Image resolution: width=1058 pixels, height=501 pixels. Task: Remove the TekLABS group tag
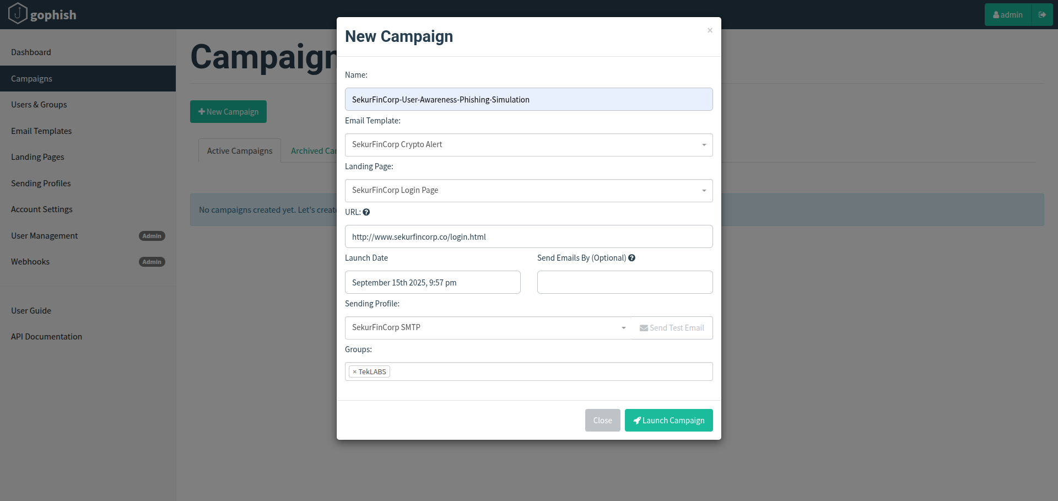coord(354,372)
